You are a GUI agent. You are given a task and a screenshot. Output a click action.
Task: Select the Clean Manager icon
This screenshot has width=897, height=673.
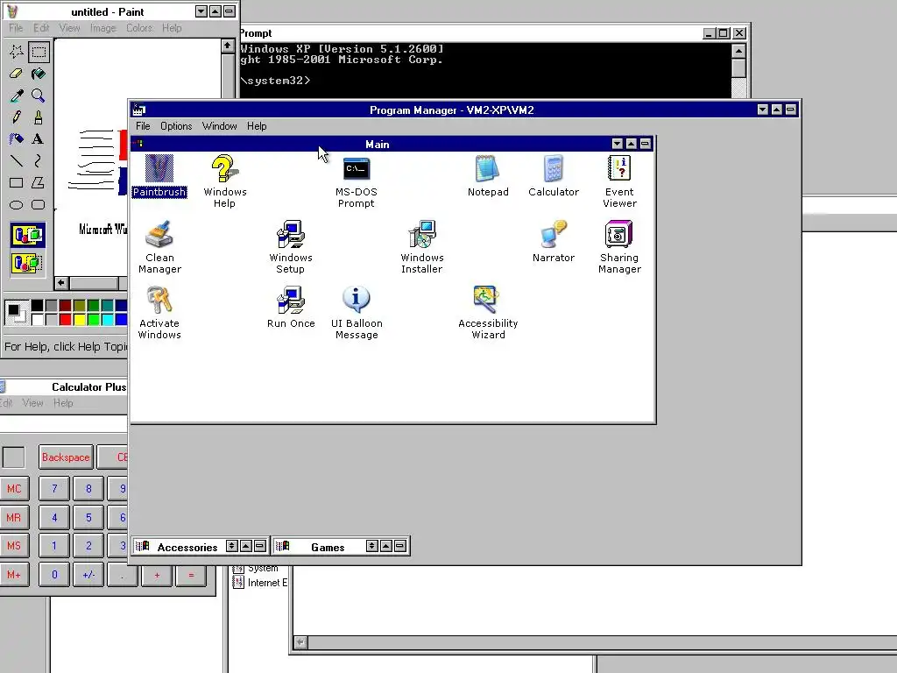[159, 246]
